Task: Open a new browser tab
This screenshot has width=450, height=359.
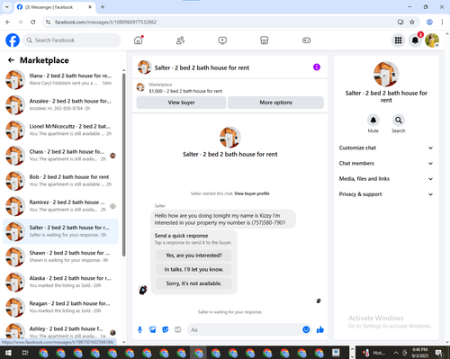Action: [x=103, y=7]
